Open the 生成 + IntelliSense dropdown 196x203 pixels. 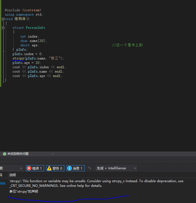[116, 168]
